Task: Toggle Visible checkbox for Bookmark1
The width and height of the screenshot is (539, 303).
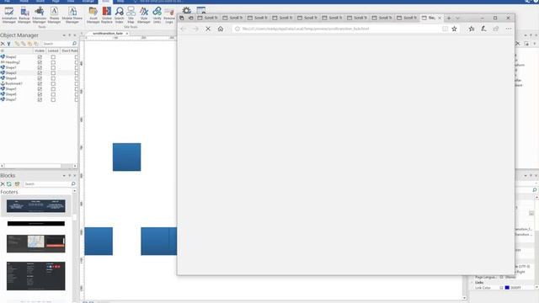Action: (x=40, y=83)
